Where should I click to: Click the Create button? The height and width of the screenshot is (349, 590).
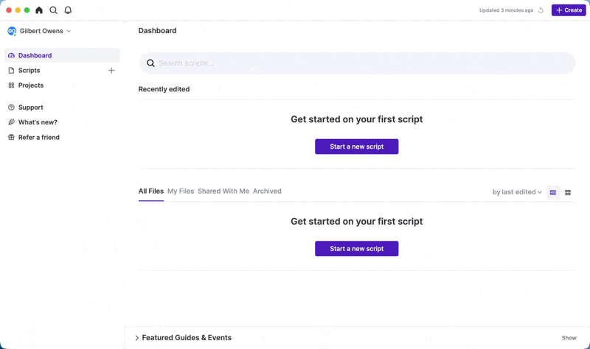[569, 10]
